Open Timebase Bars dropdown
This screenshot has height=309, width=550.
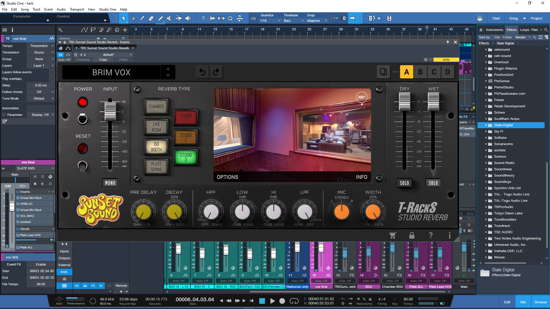[293, 21]
